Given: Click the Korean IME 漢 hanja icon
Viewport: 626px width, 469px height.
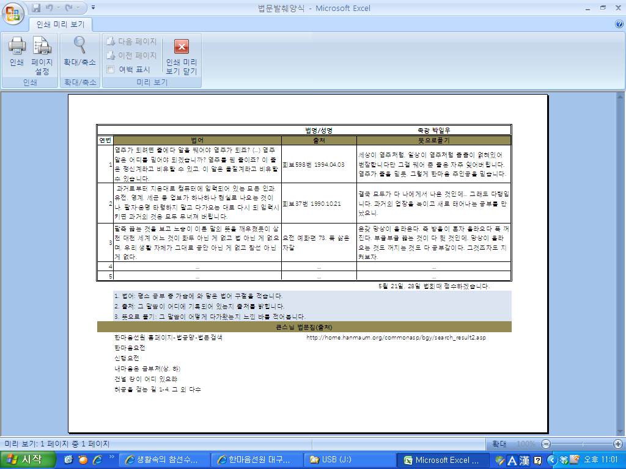Looking at the screenshot, I should point(524,460).
